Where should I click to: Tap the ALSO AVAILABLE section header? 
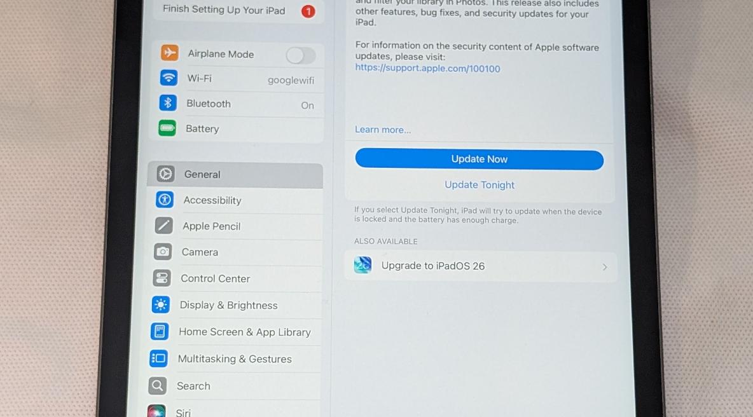coord(385,242)
